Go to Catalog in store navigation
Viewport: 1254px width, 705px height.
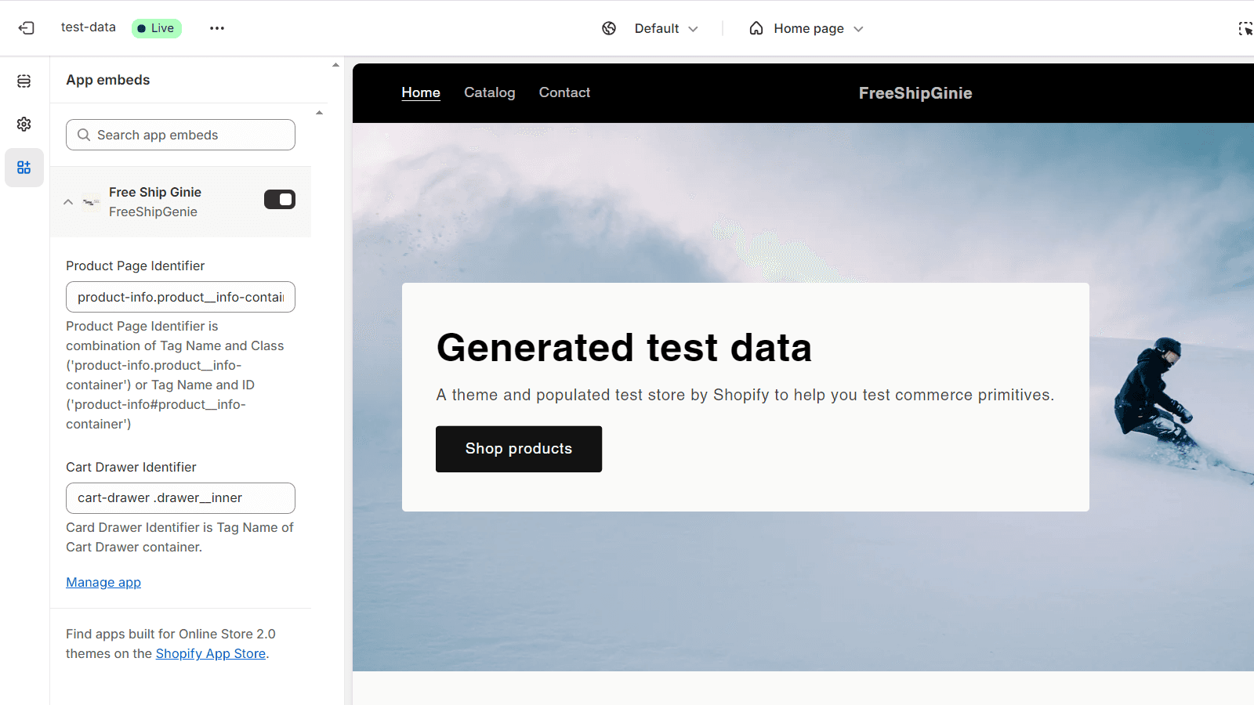pos(489,92)
